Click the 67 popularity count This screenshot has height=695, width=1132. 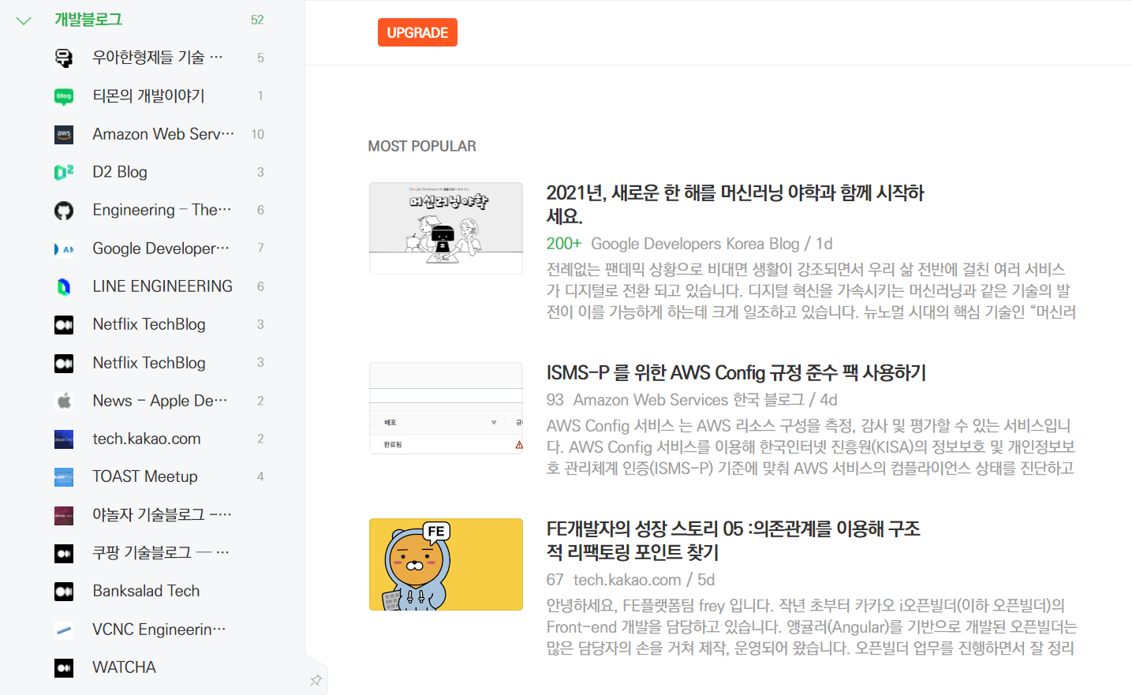point(555,580)
